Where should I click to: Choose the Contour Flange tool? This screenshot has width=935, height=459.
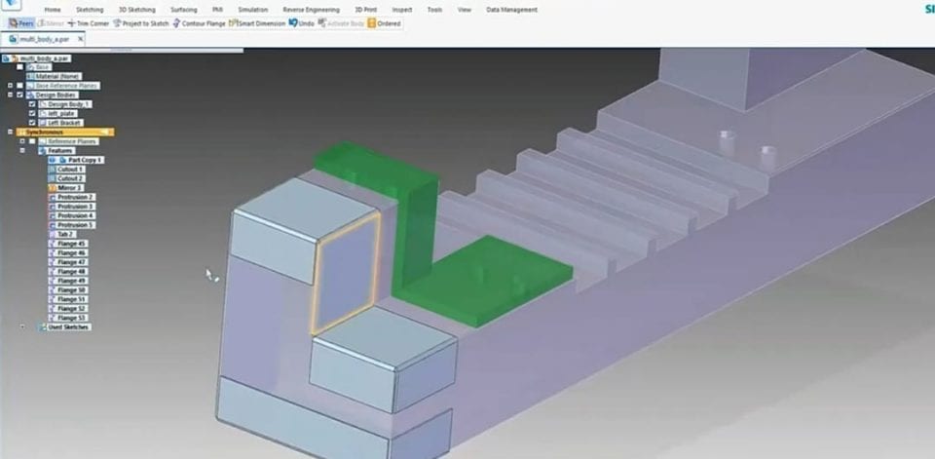pos(199,23)
